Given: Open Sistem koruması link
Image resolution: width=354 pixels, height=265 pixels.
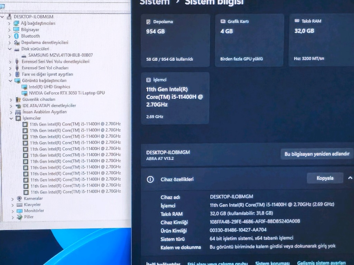Looking at the screenshot, I should 272,263.
